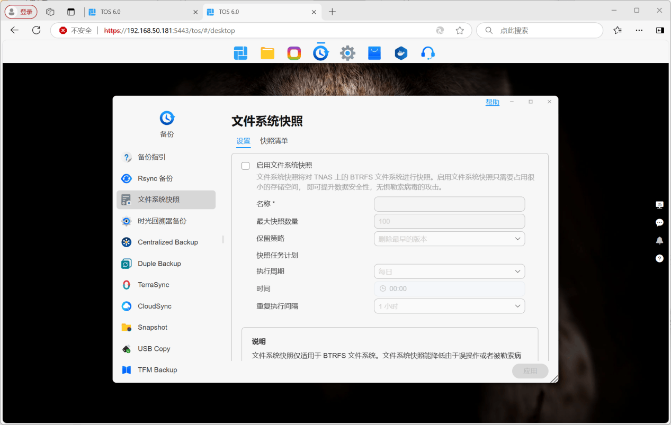671x425 pixels.
Task: Open the Docker icon in top dock
Action: [x=401, y=53]
